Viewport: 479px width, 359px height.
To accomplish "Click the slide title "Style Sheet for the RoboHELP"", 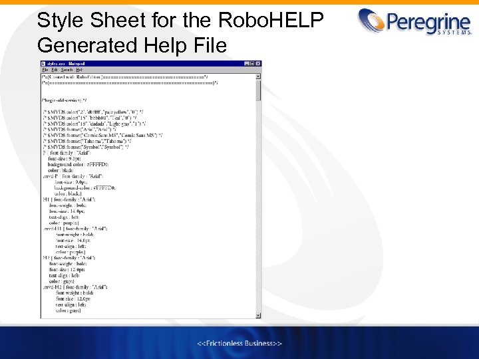I will 180,20.
